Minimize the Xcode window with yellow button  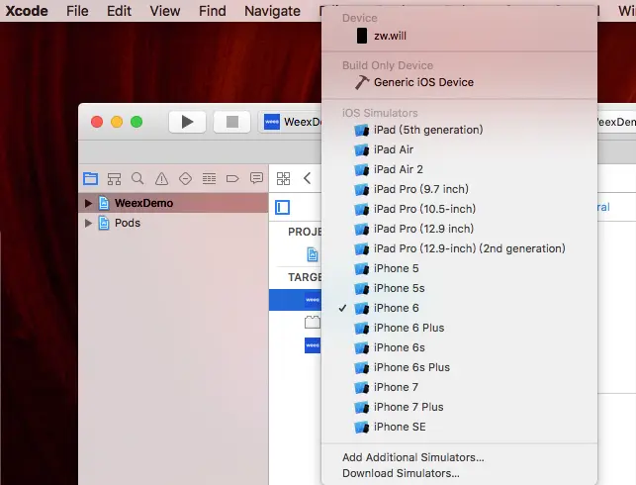tap(117, 122)
